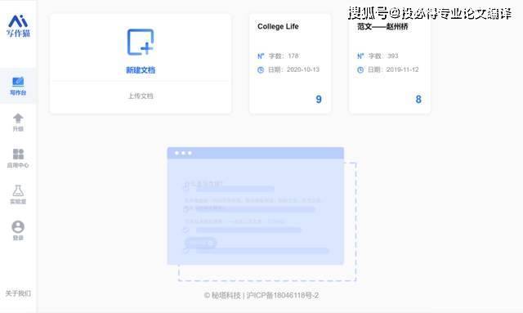Open the College Life document card
The height and width of the screenshot is (313, 523).
[x=290, y=64]
